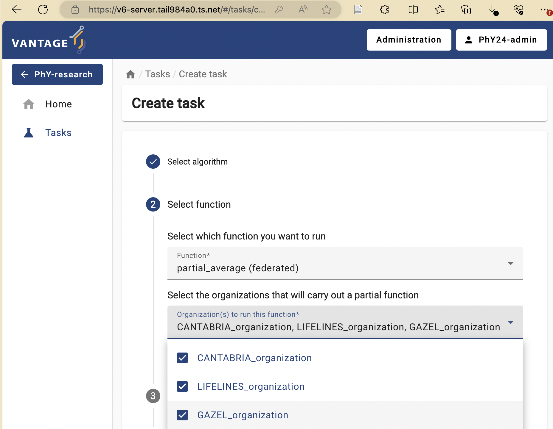Open the reading view page icon
This screenshot has width=553, height=429.
coord(358,10)
